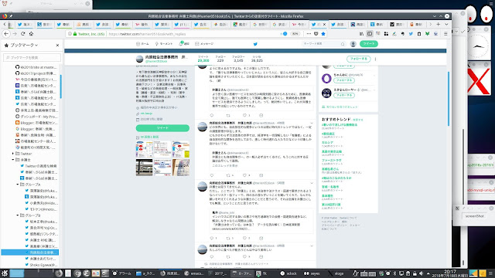495x278 pixels.
Task: Switch to the xclock taskbar entry
Action: [x=288, y=273]
